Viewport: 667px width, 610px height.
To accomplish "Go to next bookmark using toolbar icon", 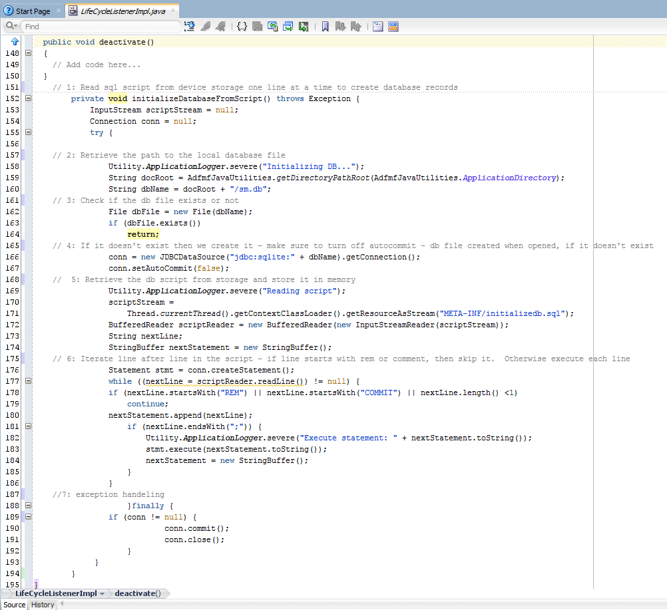I will [x=340, y=26].
